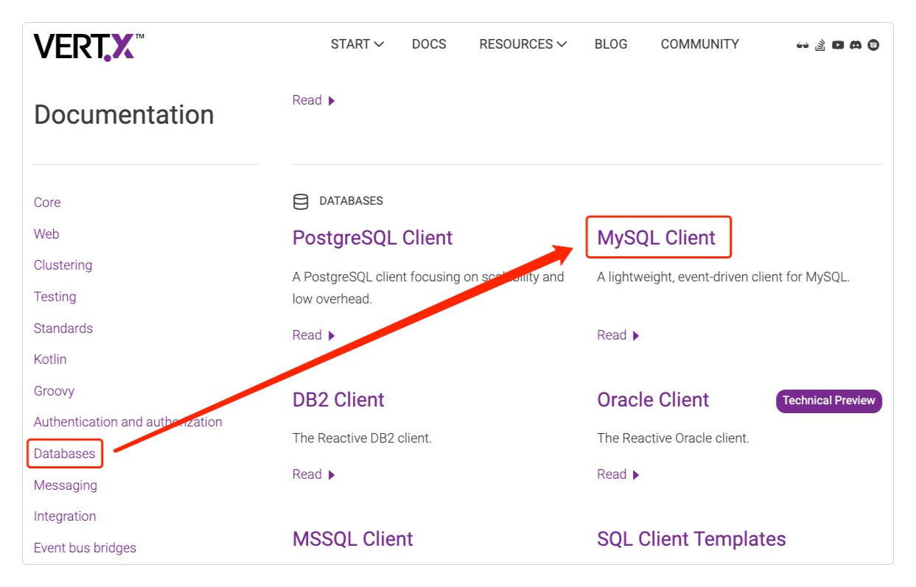Click Read under Oracle Client

click(618, 474)
